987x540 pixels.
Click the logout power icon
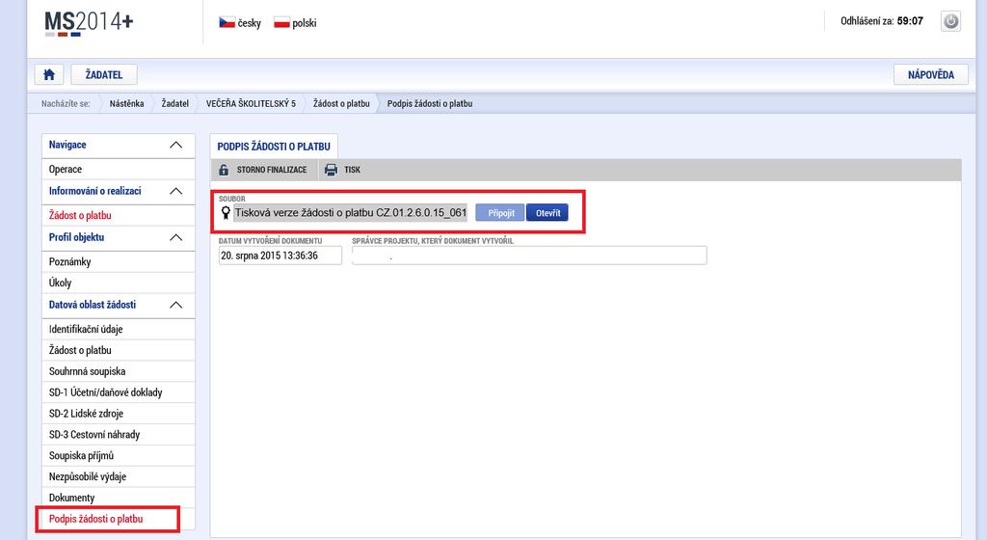pos(950,21)
